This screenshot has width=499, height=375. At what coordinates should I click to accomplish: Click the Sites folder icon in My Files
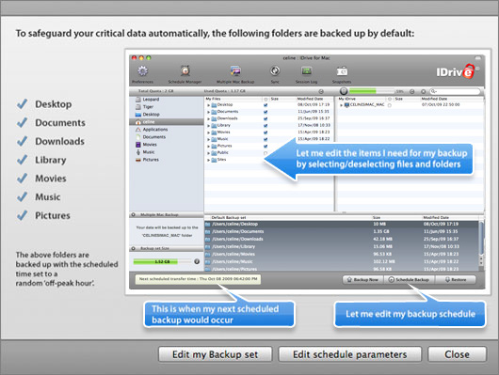tap(214, 160)
